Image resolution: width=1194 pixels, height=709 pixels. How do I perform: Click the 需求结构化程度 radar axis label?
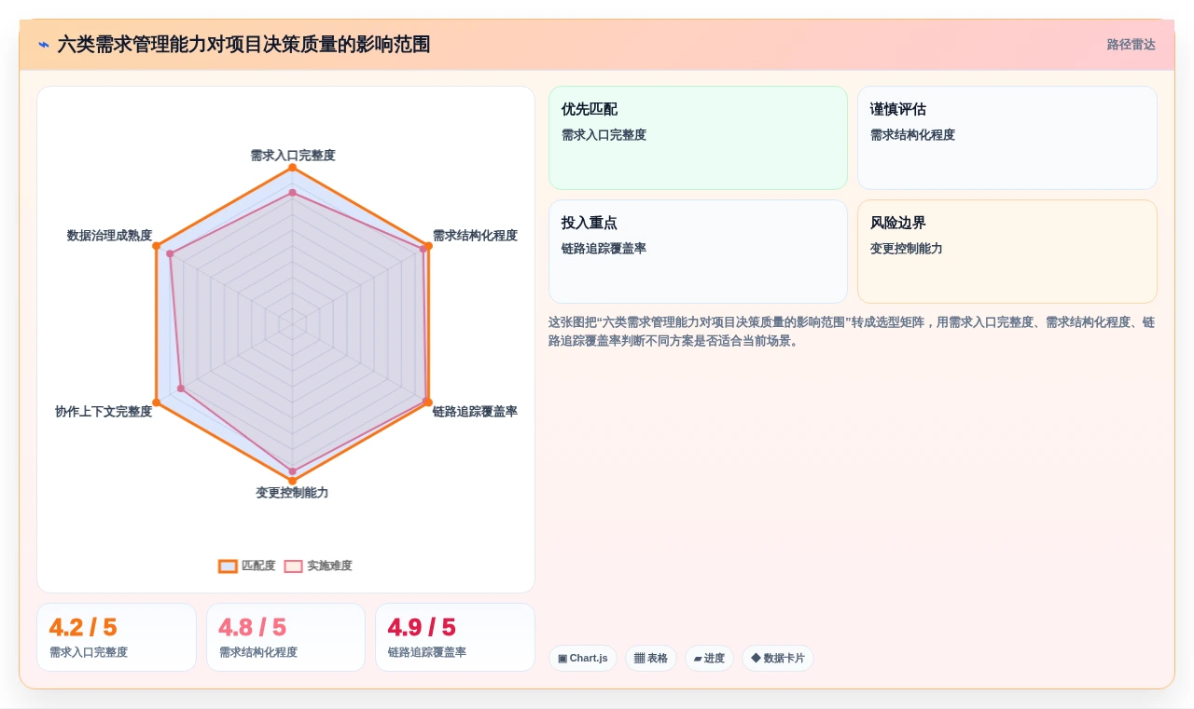tap(475, 235)
